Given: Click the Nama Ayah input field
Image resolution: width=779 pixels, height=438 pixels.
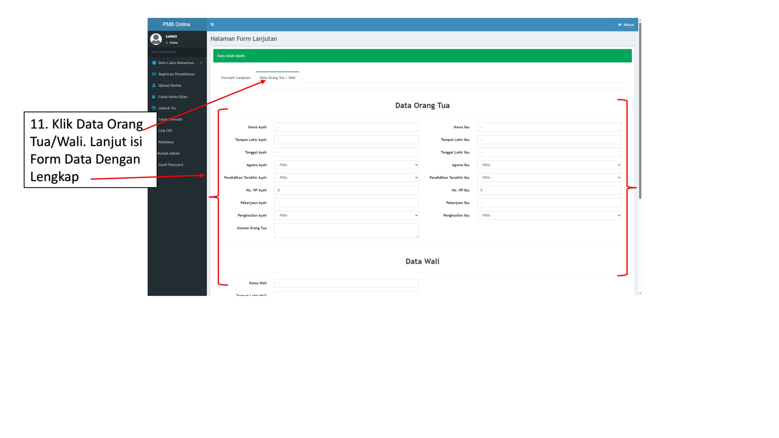Looking at the screenshot, I should 346,127.
